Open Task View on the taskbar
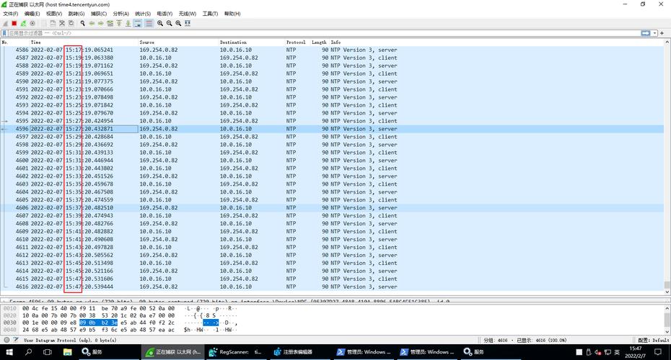671x360 pixels. pyautogui.click(x=48, y=352)
